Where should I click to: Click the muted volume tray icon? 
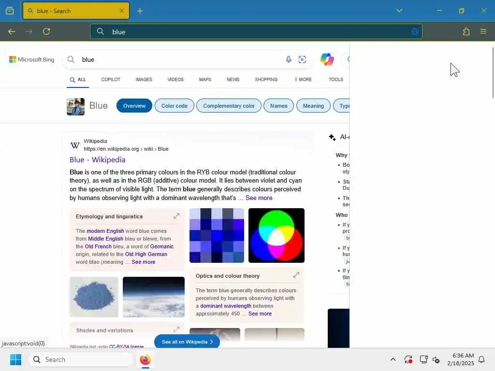click(436, 359)
